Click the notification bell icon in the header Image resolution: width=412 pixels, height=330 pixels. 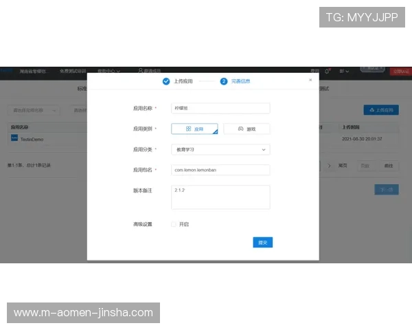328,70
